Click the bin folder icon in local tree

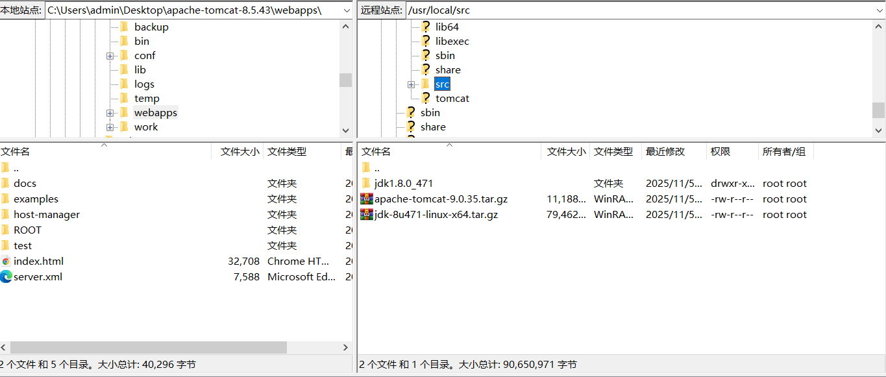(x=124, y=41)
